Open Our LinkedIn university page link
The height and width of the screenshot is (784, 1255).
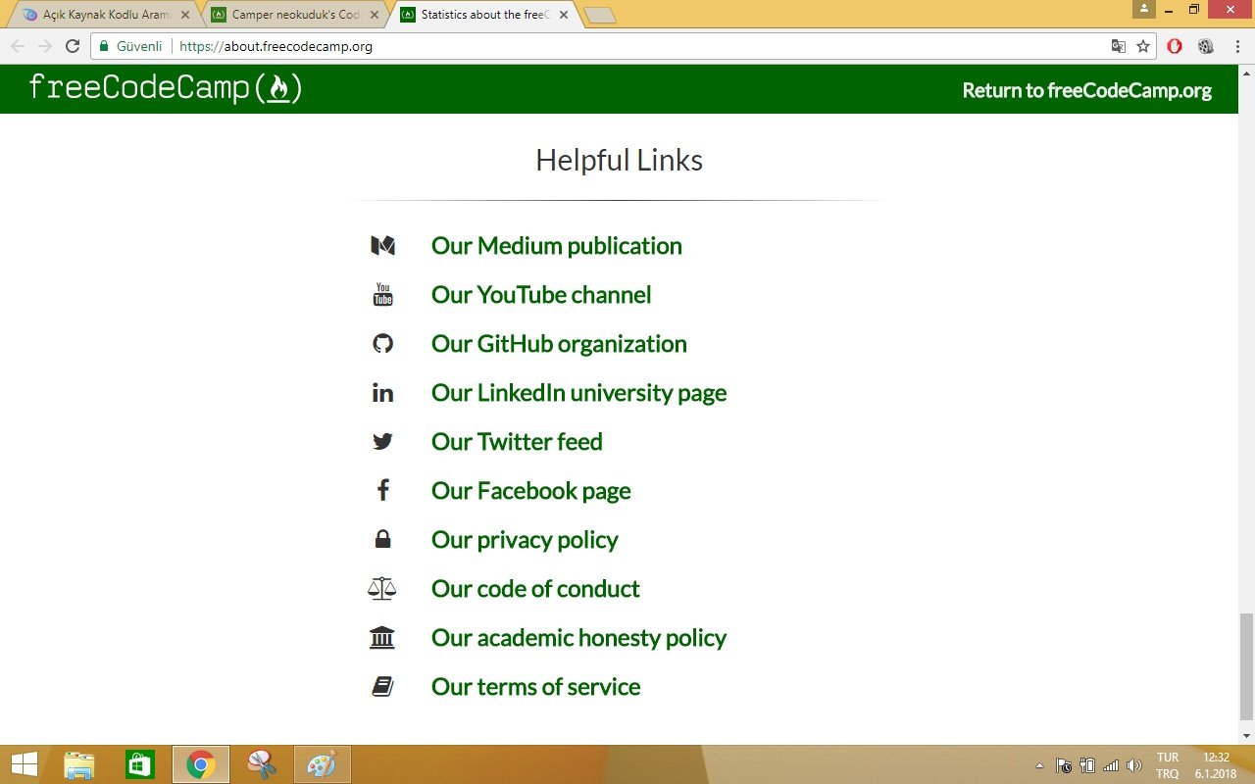[x=578, y=393]
